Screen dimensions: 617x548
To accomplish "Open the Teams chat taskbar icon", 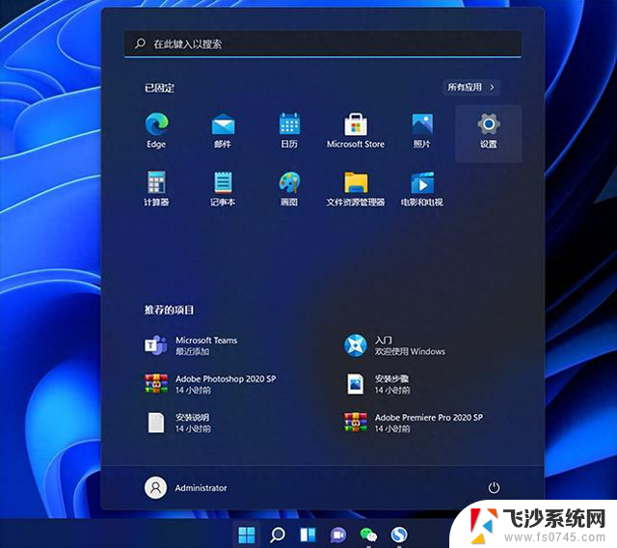I will [x=338, y=534].
